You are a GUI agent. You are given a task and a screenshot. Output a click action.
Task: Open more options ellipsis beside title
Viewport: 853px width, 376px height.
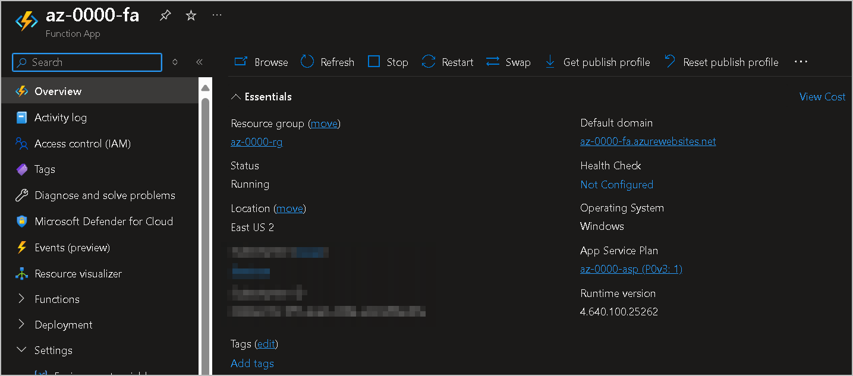217,15
